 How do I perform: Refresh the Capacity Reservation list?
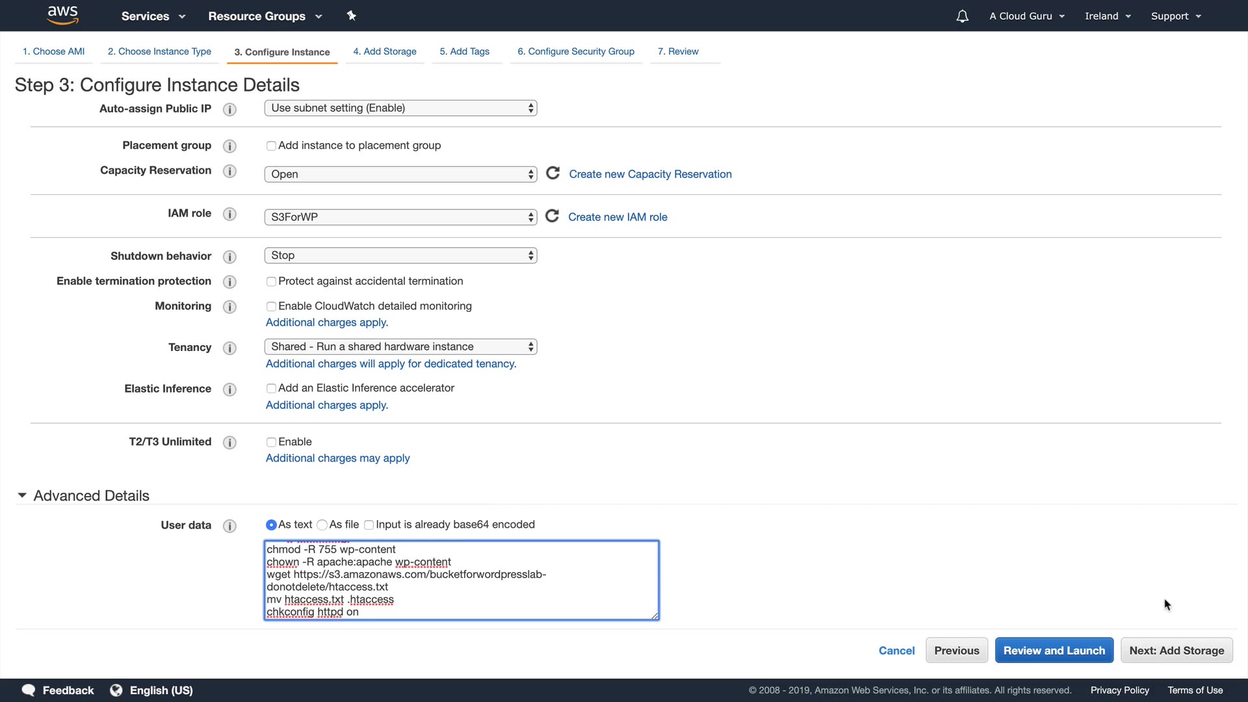[552, 173]
